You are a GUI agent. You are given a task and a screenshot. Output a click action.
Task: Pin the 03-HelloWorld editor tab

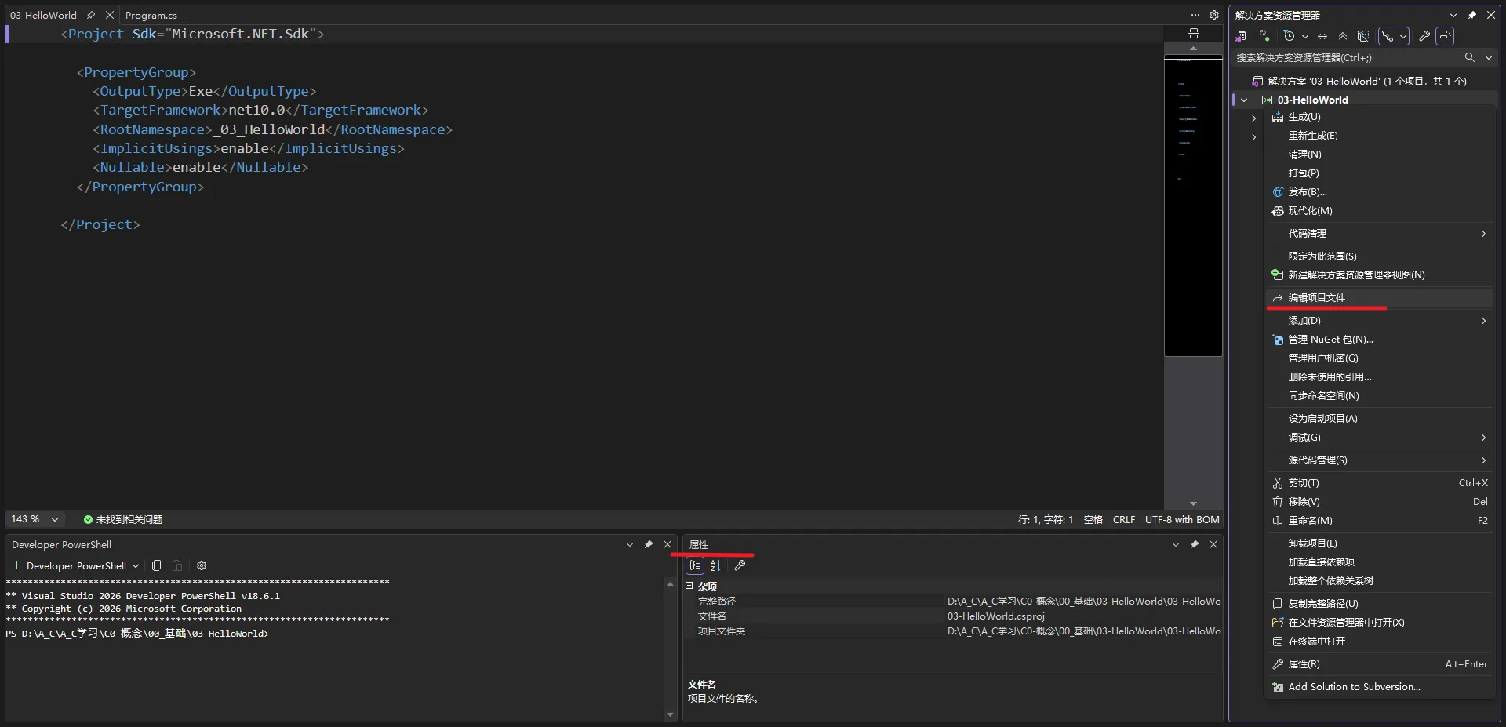[x=91, y=15]
